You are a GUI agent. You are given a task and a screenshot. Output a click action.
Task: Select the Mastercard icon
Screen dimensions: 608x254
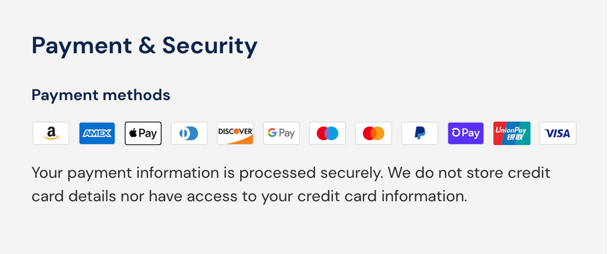[x=374, y=133]
